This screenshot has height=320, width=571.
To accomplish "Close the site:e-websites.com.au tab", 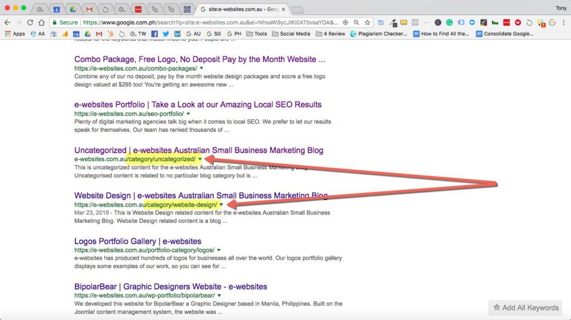I will pyautogui.click(x=283, y=9).
